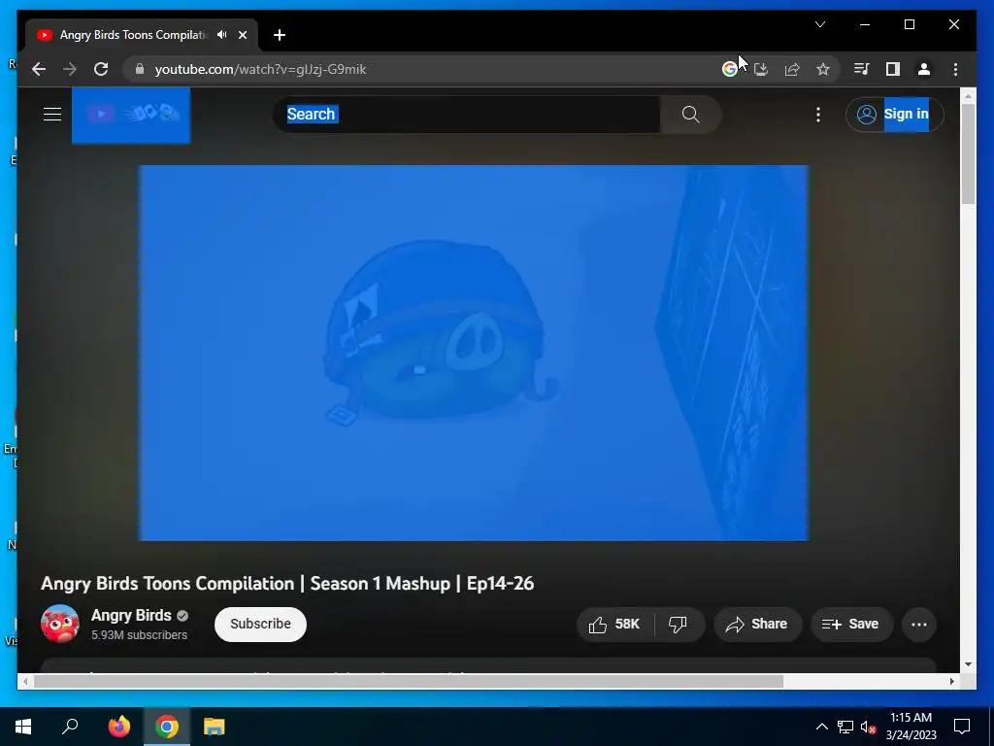Show hidden system tray icons

[821, 727]
